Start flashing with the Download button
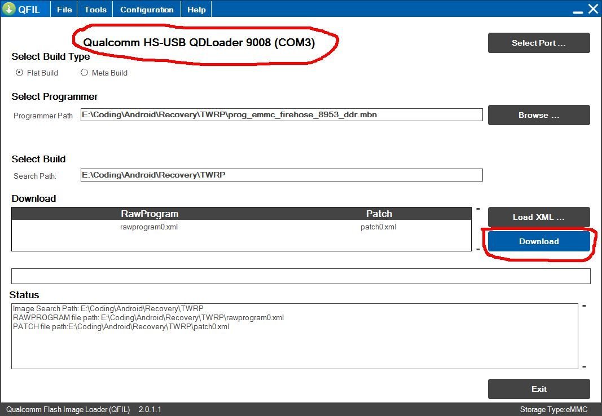The image size is (602, 416). [539, 241]
